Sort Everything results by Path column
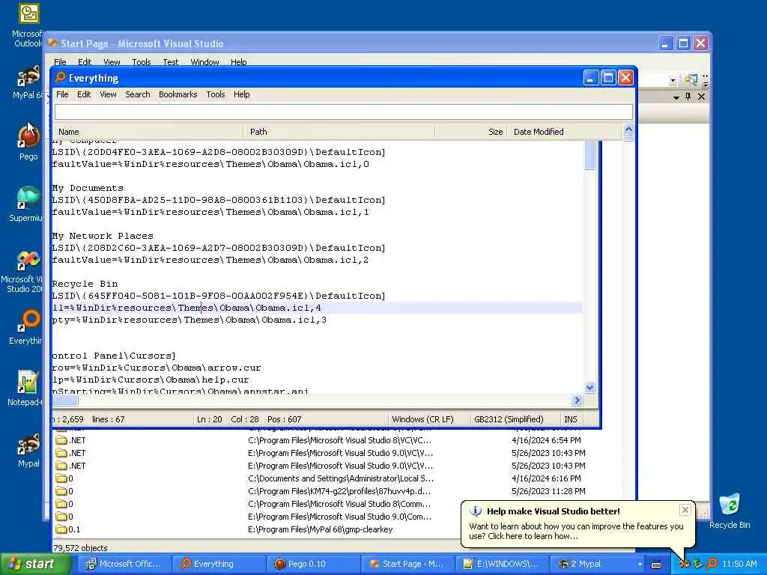 pyautogui.click(x=339, y=132)
